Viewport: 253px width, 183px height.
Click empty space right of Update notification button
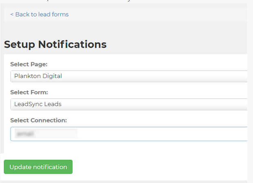159,167
